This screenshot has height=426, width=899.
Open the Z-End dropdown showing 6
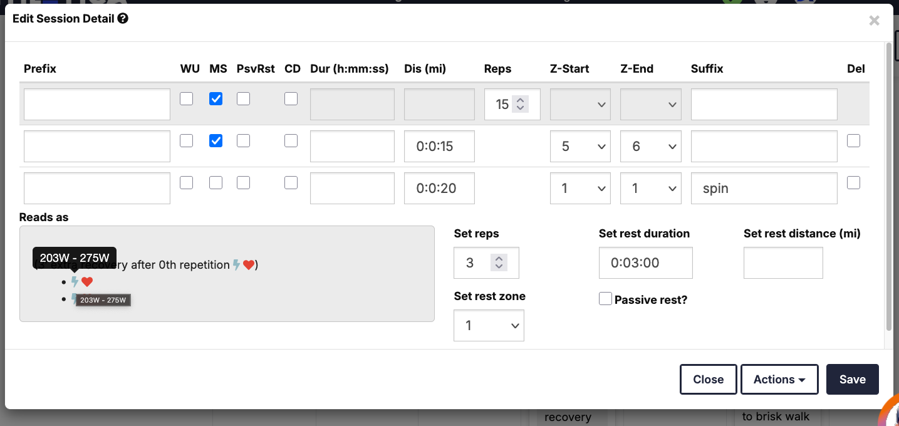650,147
